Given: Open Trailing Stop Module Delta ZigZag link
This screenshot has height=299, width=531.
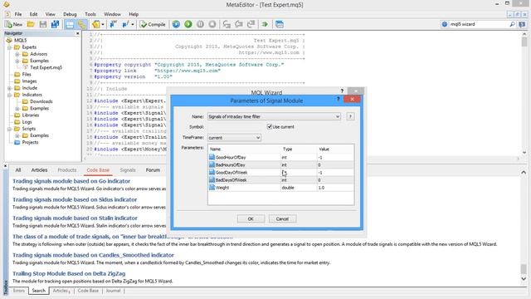Looking at the screenshot, I should coord(69,273).
